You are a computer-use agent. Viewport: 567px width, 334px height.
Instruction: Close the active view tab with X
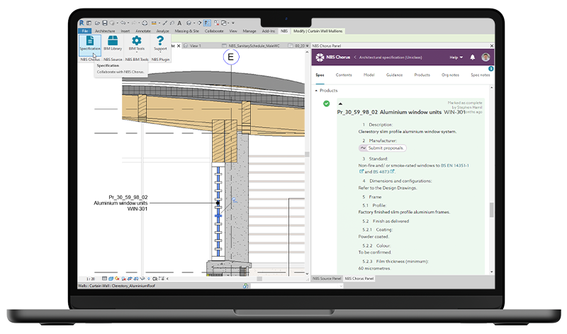tap(179, 46)
